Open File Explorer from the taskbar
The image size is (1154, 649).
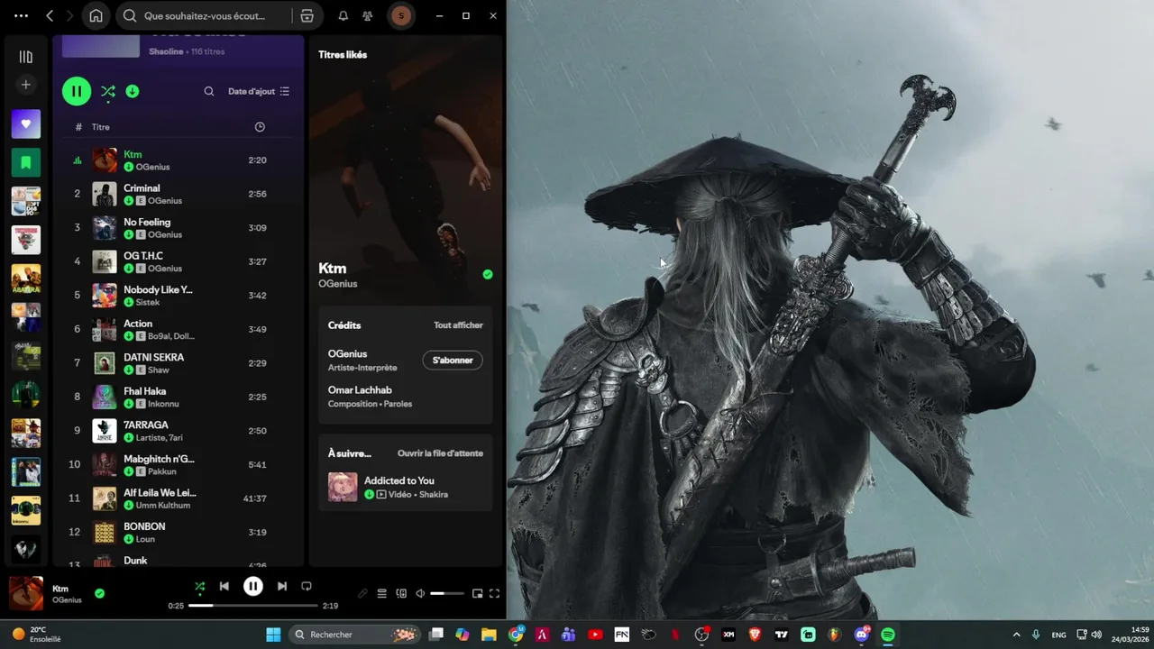(x=489, y=635)
